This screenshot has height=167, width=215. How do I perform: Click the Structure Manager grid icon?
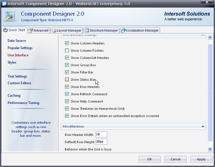click(87, 30)
